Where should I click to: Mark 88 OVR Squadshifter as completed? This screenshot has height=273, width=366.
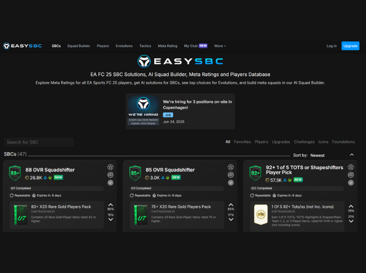(110, 182)
